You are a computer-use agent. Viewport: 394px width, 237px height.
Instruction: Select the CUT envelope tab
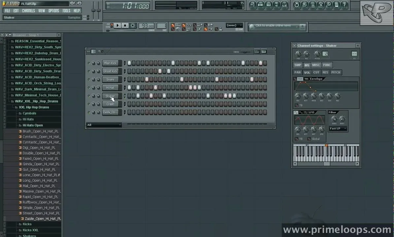point(316,72)
